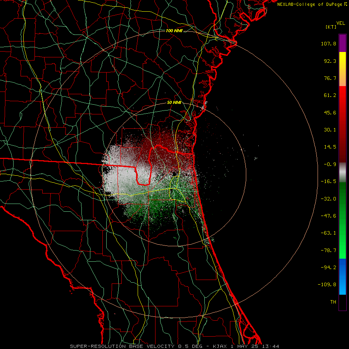The height and width of the screenshot is (349, 349).
Task: Click the 61.2 velocity scale value
Action: [x=330, y=95]
